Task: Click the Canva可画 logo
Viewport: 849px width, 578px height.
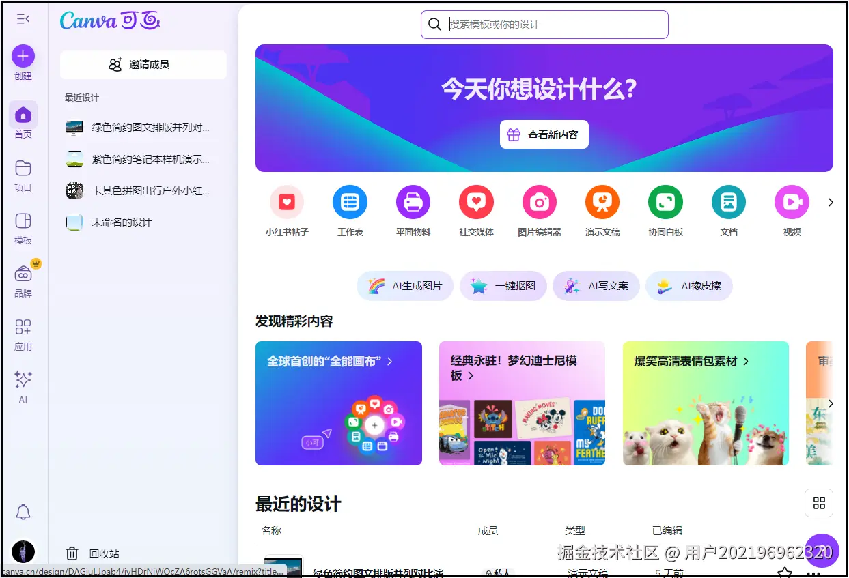Action: click(x=110, y=20)
